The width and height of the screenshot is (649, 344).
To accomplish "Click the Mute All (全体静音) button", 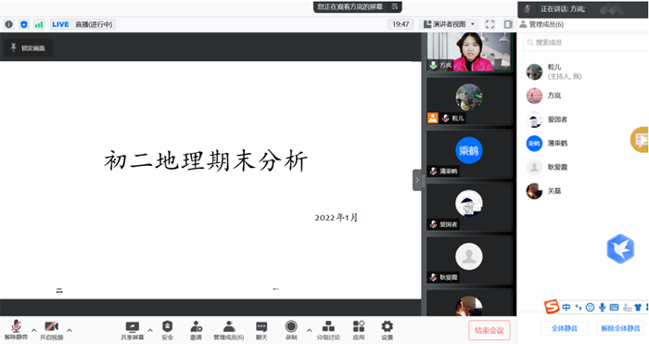I will pyautogui.click(x=564, y=328).
